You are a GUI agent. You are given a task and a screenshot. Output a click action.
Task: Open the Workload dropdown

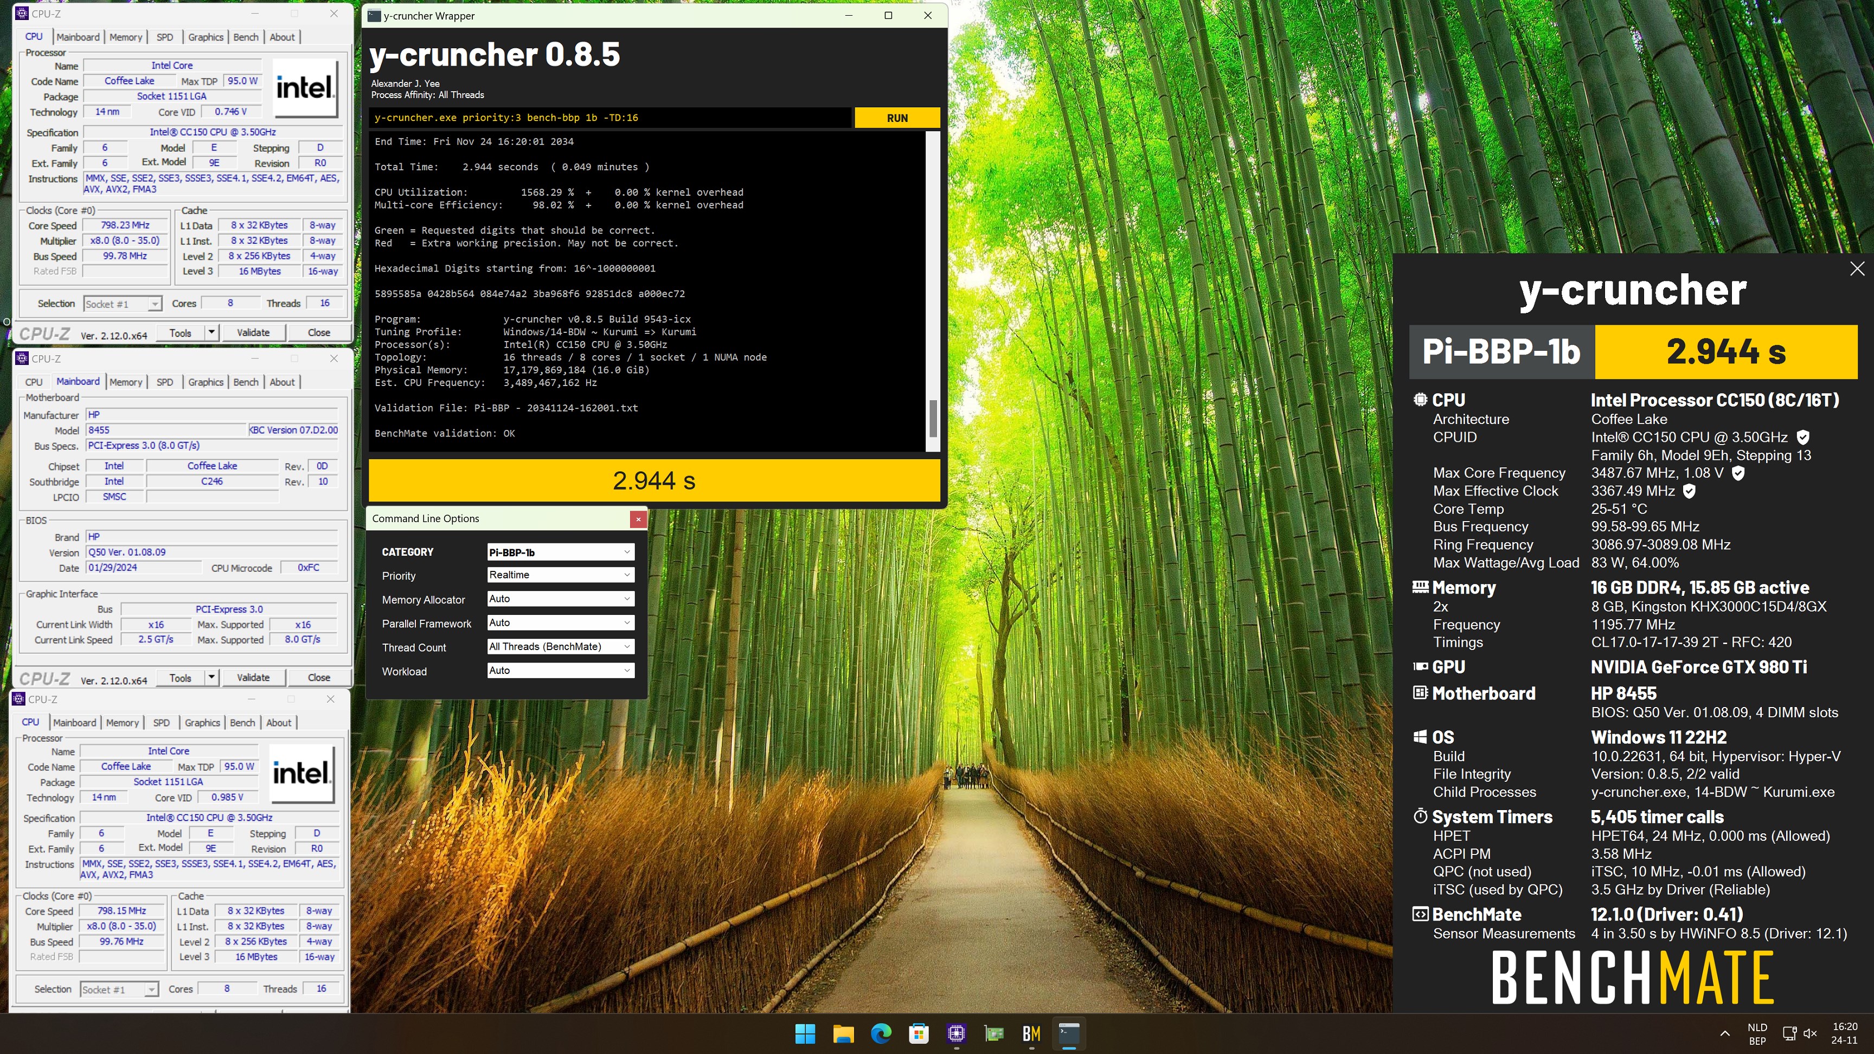coord(560,671)
